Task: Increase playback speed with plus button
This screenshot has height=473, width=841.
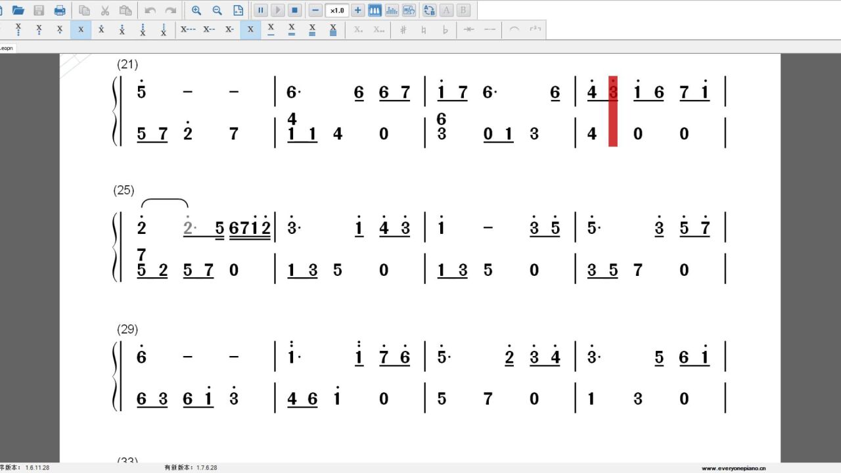Action: 357,10
